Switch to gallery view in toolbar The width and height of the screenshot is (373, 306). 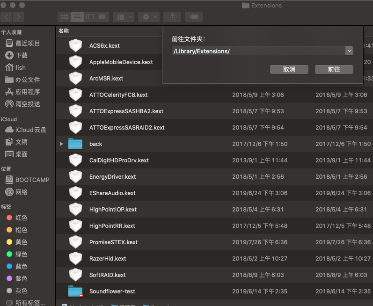click(x=102, y=17)
